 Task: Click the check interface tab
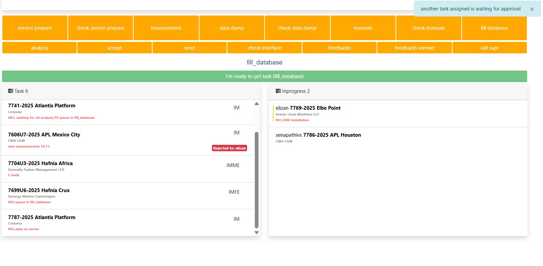pos(264,48)
